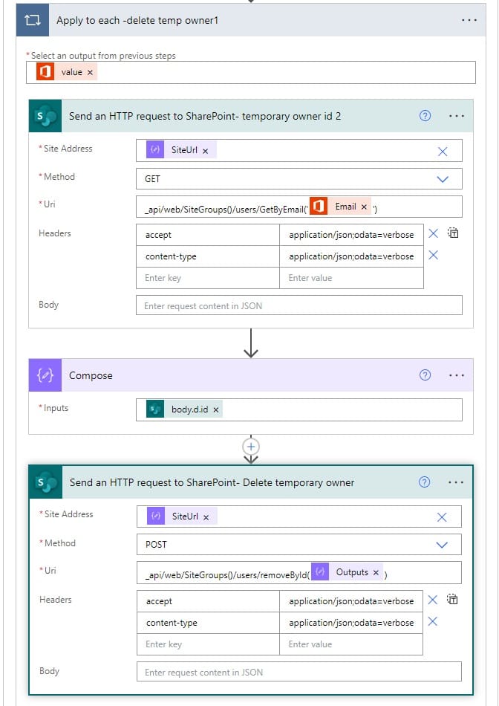Remove SiteUrl token in Delete temporary owner
Screen dimensions: 499x706
click(x=206, y=517)
